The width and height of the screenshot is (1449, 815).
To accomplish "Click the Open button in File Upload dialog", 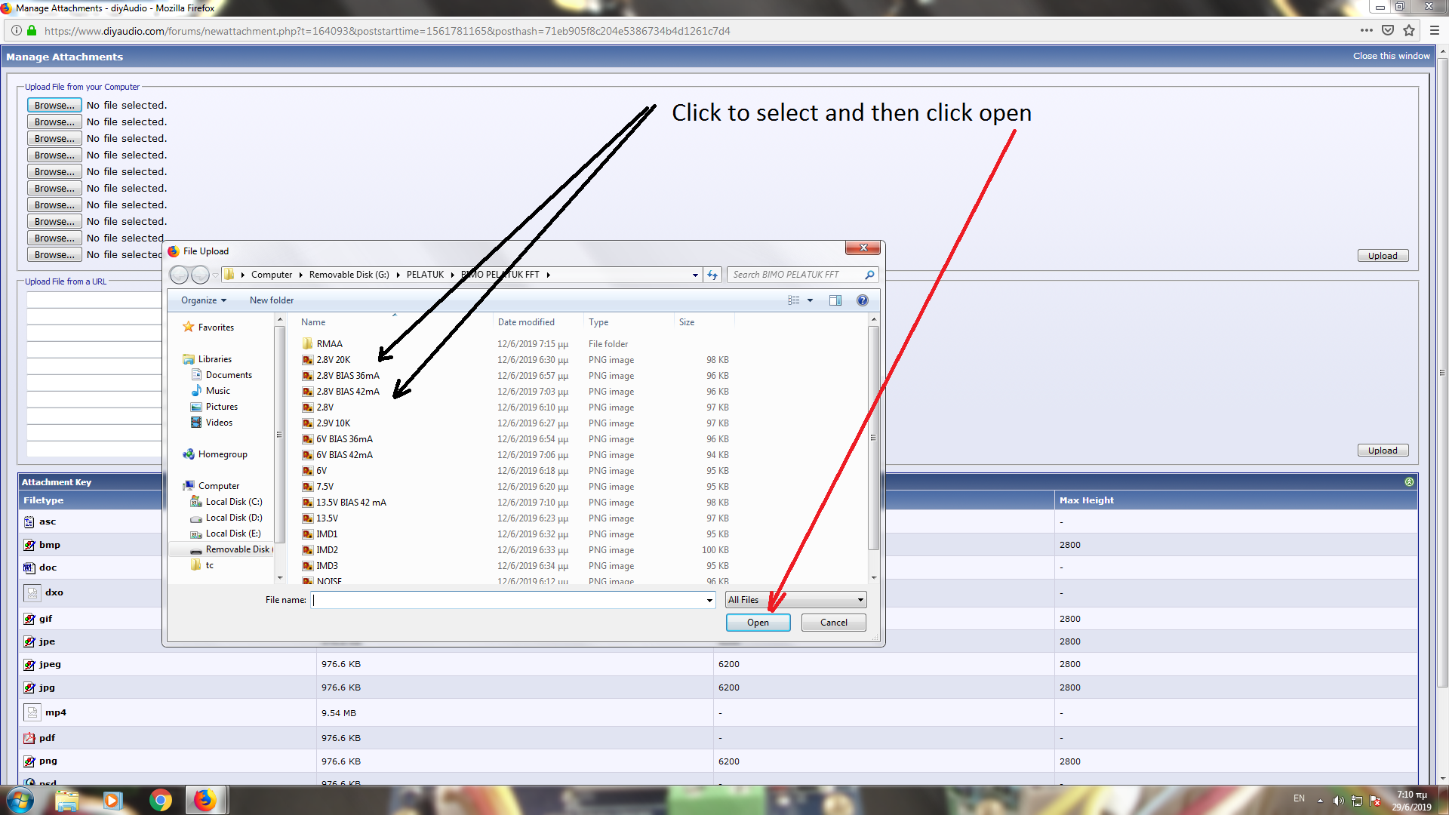I will [x=758, y=623].
